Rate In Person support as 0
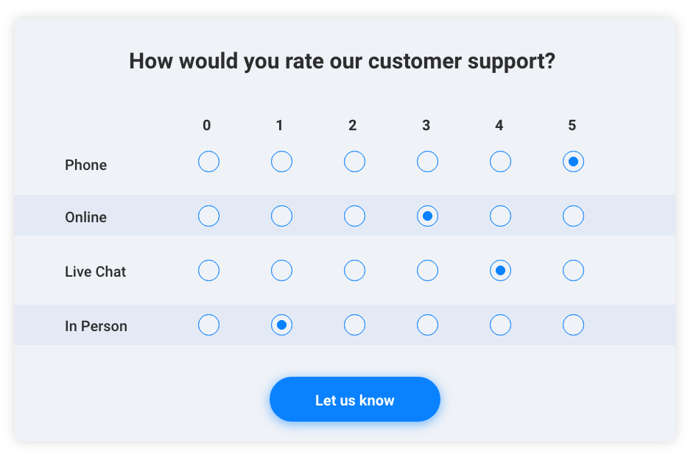 tap(208, 325)
